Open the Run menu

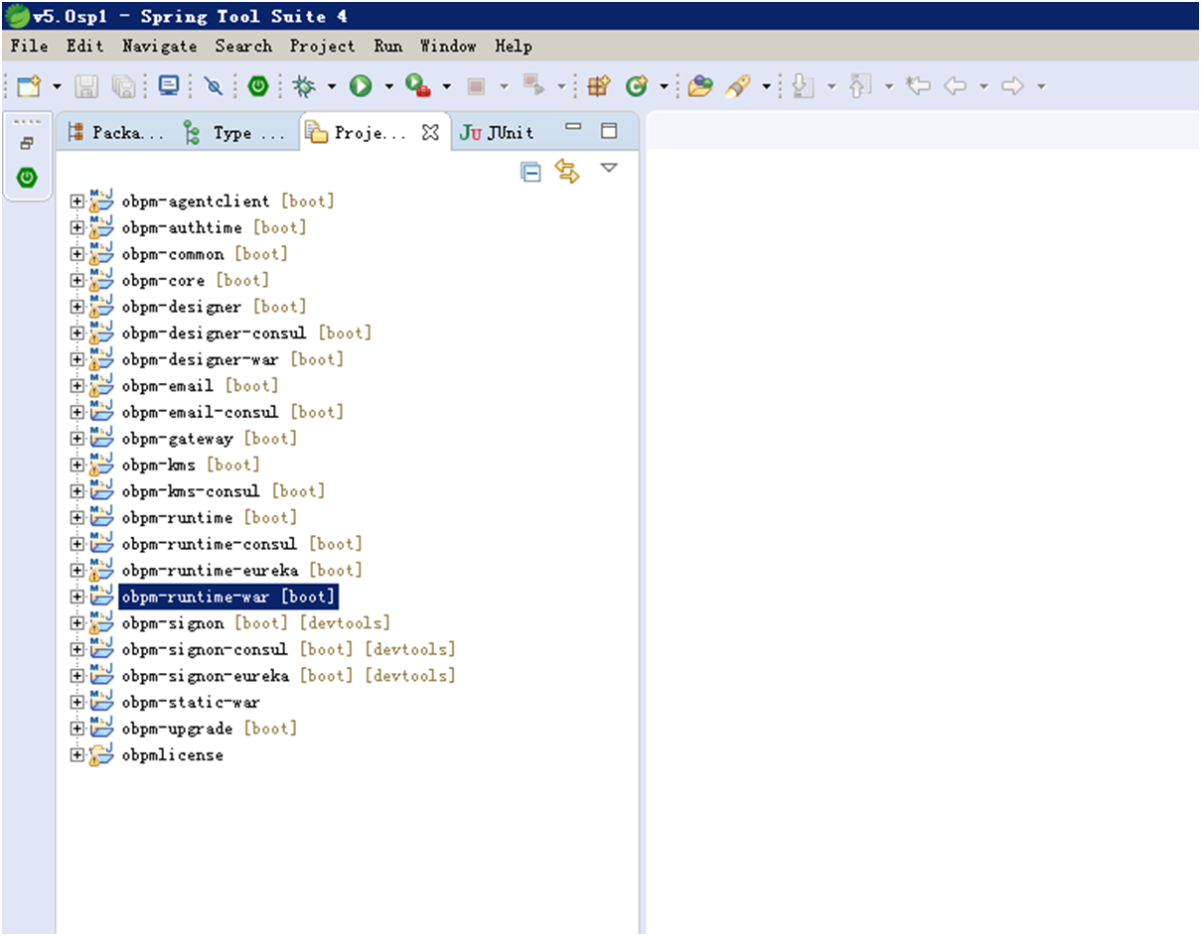tap(388, 46)
